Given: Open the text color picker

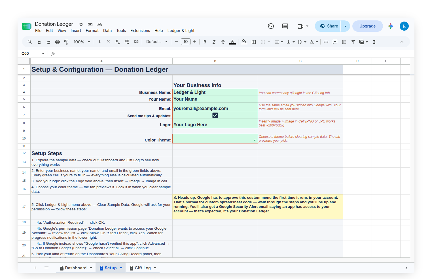Looking at the screenshot, I should pos(232,42).
